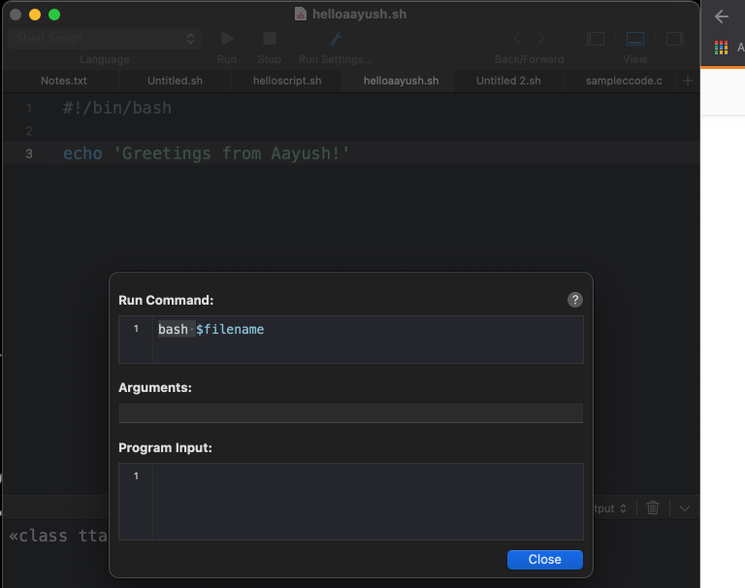Image resolution: width=745 pixels, height=588 pixels.
Task: Toggle the bottom console panel view
Action: click(635, 39)
